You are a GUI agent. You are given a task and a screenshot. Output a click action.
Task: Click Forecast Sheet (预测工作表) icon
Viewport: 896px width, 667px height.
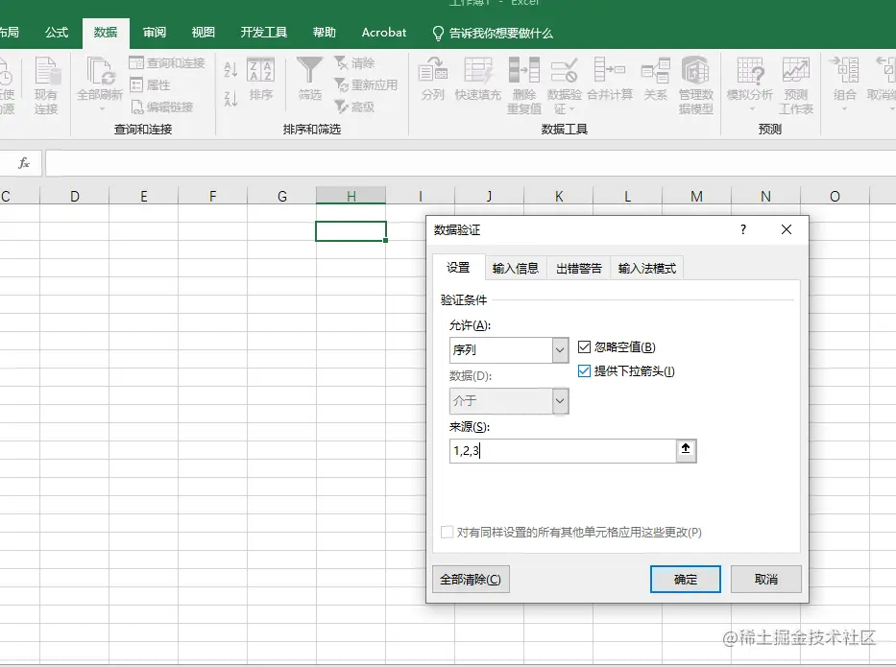(x=795, y=85)
